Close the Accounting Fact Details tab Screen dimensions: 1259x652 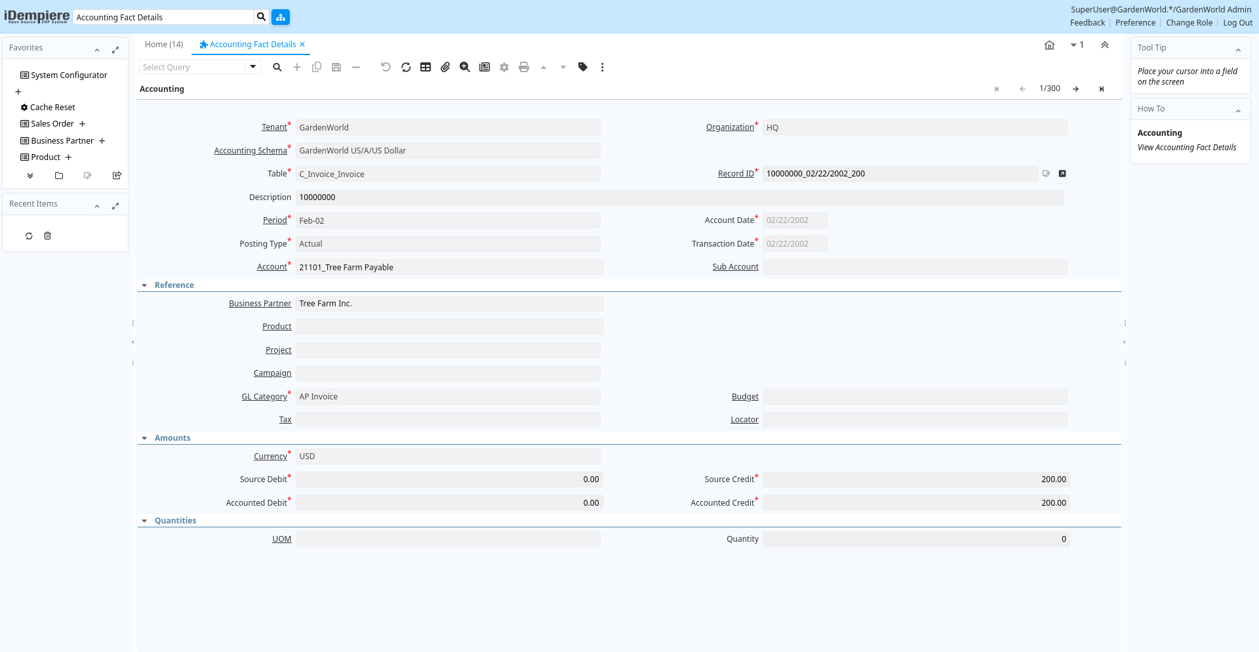click(x=302, y=45)
